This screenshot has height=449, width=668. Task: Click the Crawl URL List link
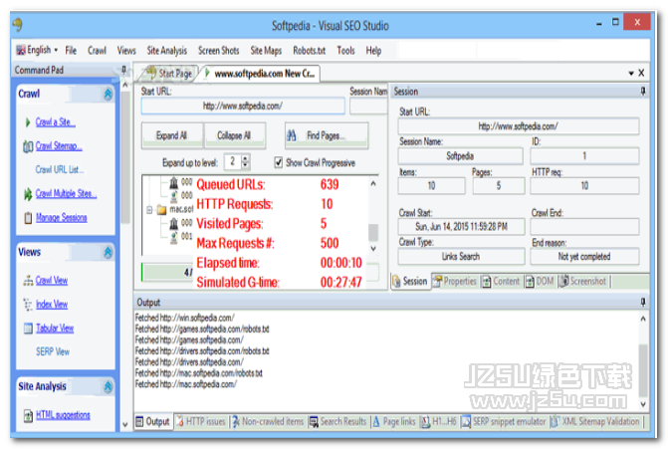click(x=59, y=169)
